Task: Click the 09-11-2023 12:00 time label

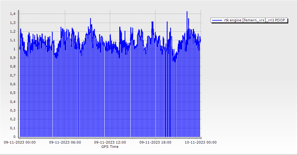Action: 110,143
